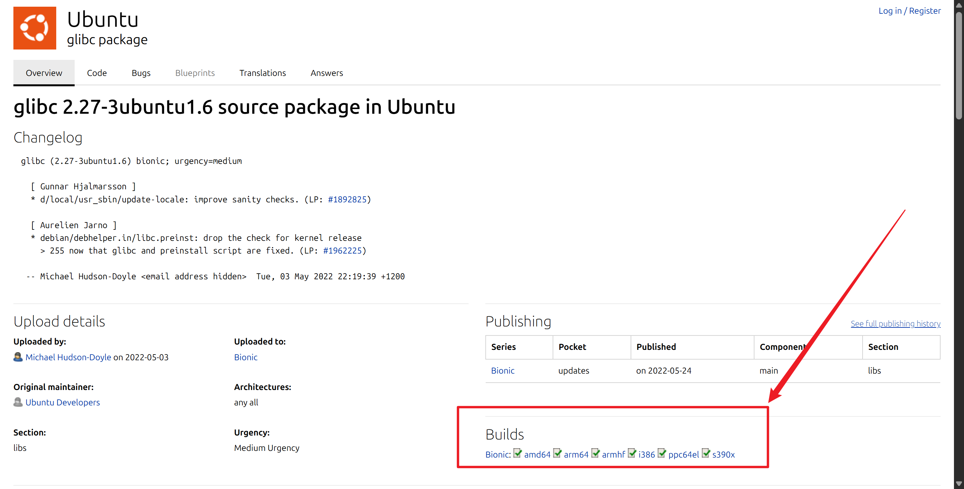
Task: Click the green build-success icon before amd64
Action: (x=517, y=453)
